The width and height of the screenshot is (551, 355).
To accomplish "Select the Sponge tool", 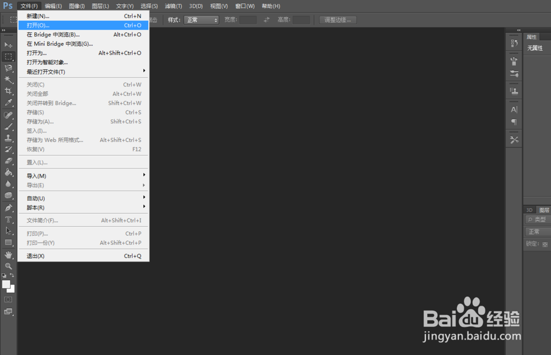I will pyautogui.click(x=8, y=195).
